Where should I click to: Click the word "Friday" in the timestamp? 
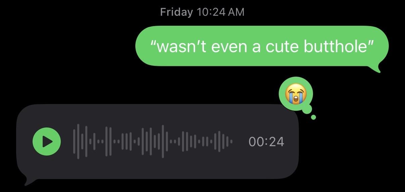(176, 12)
